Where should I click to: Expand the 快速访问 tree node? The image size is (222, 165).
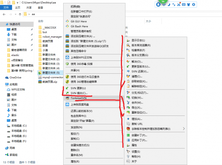point(3,24)
